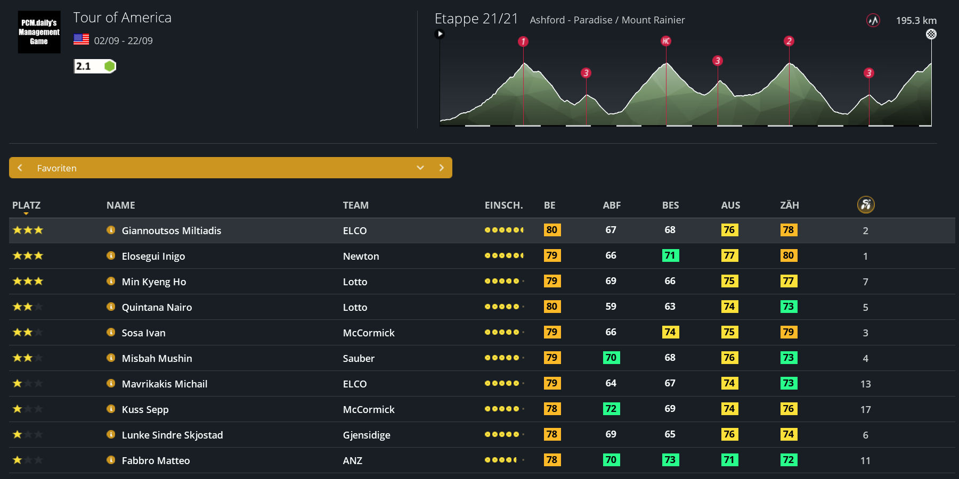Screen dimensions: 959x479
Task: Click Kuss Sepp's ABF rating 72
Action: click(x=611, y=409)
